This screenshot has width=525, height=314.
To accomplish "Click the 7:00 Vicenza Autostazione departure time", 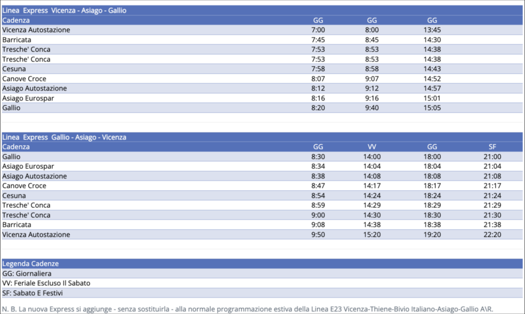I will tap(318, 30).
